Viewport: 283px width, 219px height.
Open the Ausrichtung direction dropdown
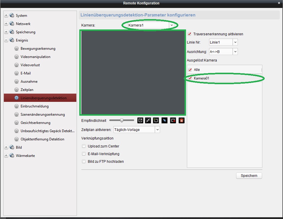pos(235,52)
